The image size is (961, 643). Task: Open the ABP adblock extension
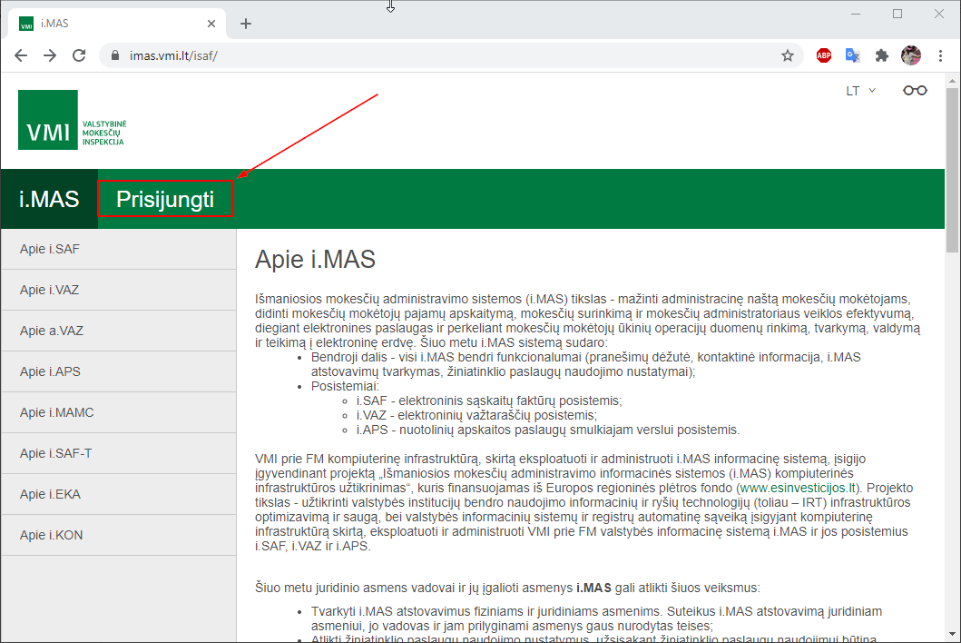coord(823,55)
